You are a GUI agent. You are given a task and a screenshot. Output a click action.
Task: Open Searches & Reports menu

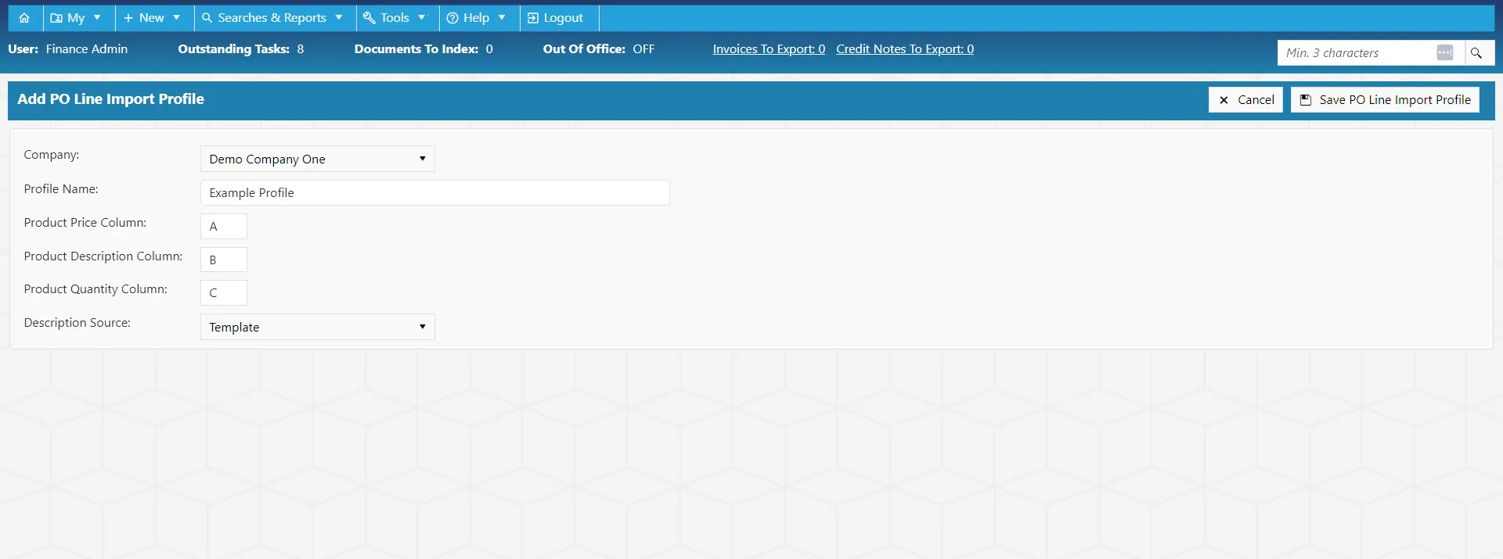(272, 18)
